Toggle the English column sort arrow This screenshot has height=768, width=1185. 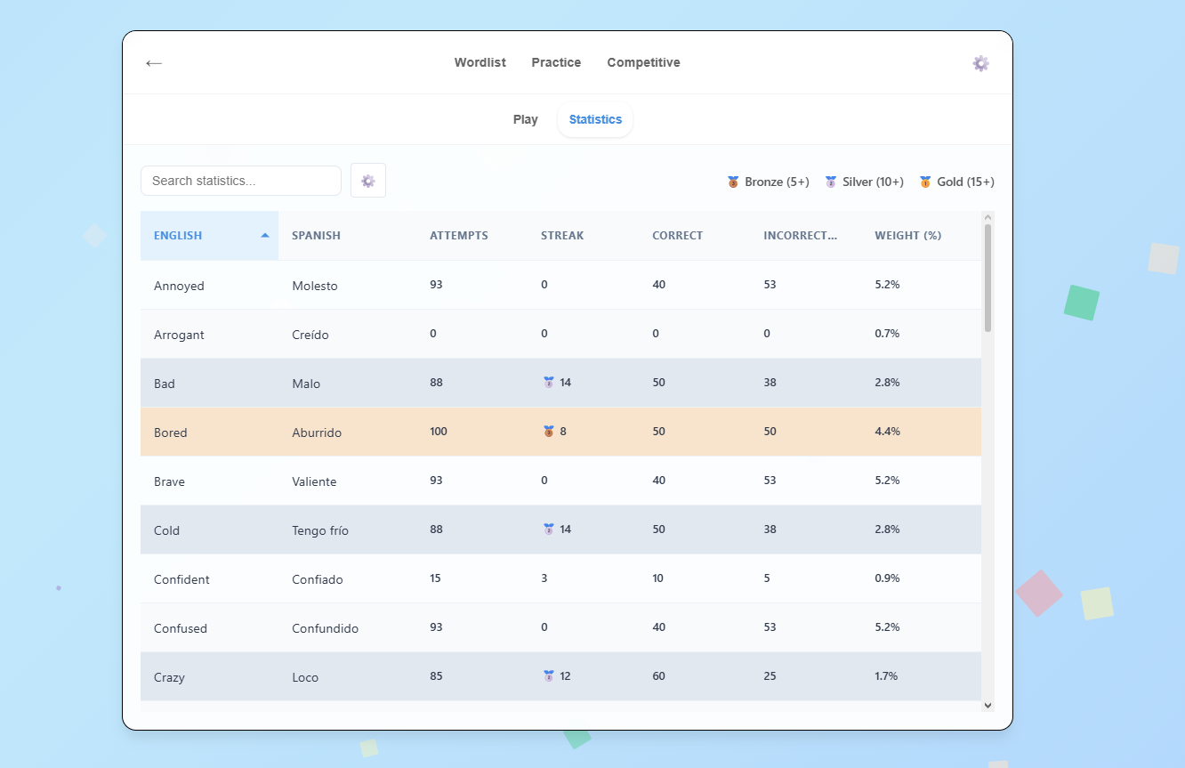pos(264,236)
